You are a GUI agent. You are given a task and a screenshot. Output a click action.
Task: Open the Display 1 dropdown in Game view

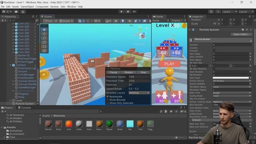click(178, 20)
